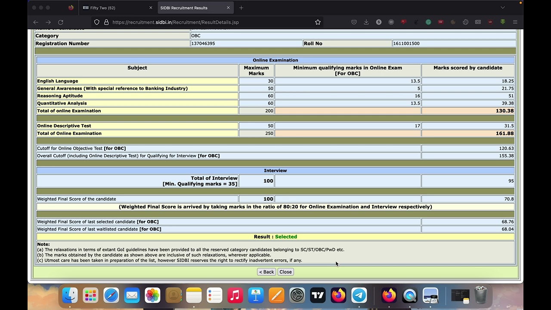551x310 pixels.
Task: Click weighted final score 70.8
Action: (509, 199)
